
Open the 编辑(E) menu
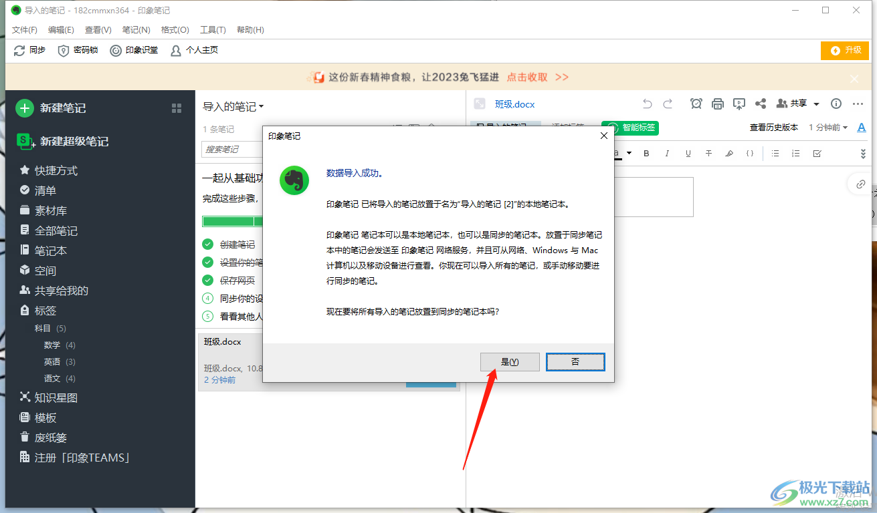[61, 30]
